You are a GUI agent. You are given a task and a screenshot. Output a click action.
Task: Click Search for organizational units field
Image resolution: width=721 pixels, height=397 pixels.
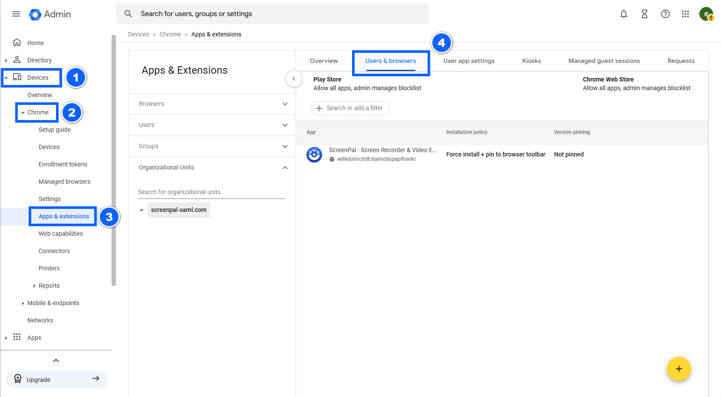point(211,192)
